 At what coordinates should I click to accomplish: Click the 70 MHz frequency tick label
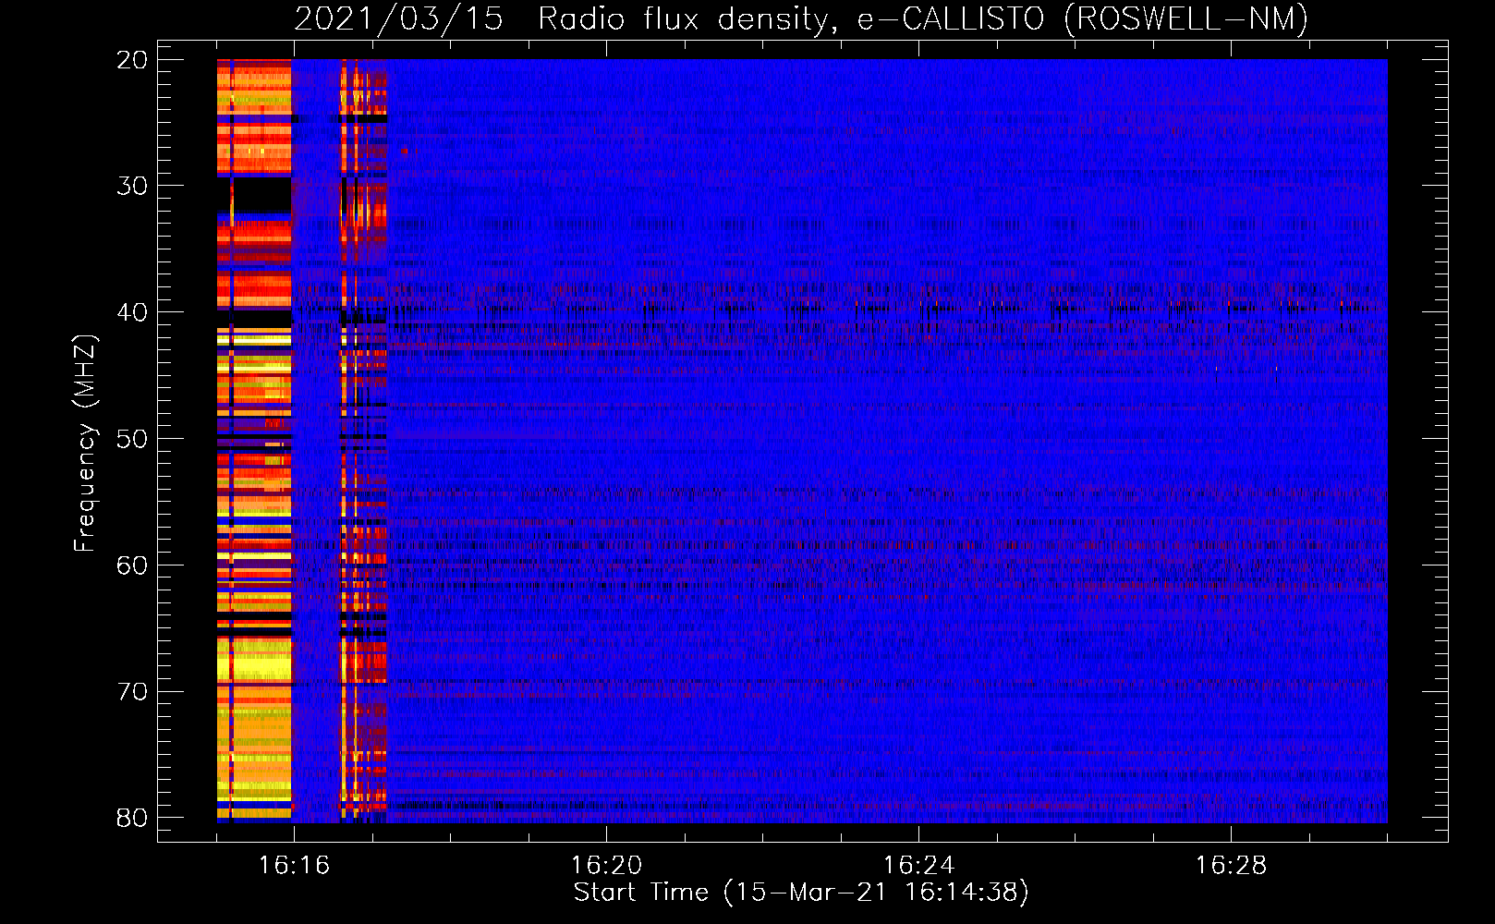click(x=132, y=692)
